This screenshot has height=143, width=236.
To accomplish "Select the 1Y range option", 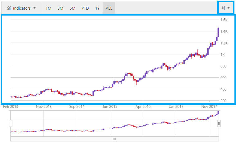I will (x=97, y=8).
